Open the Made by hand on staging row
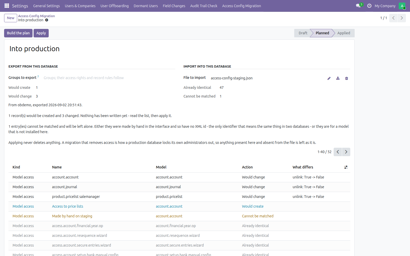Viewport: 410px width, 256px height. click(x=179, y=216)
